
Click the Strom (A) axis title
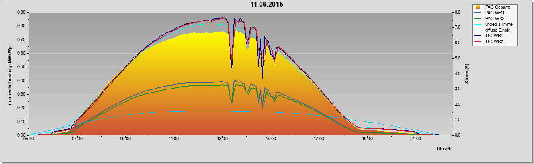[467, 74]
